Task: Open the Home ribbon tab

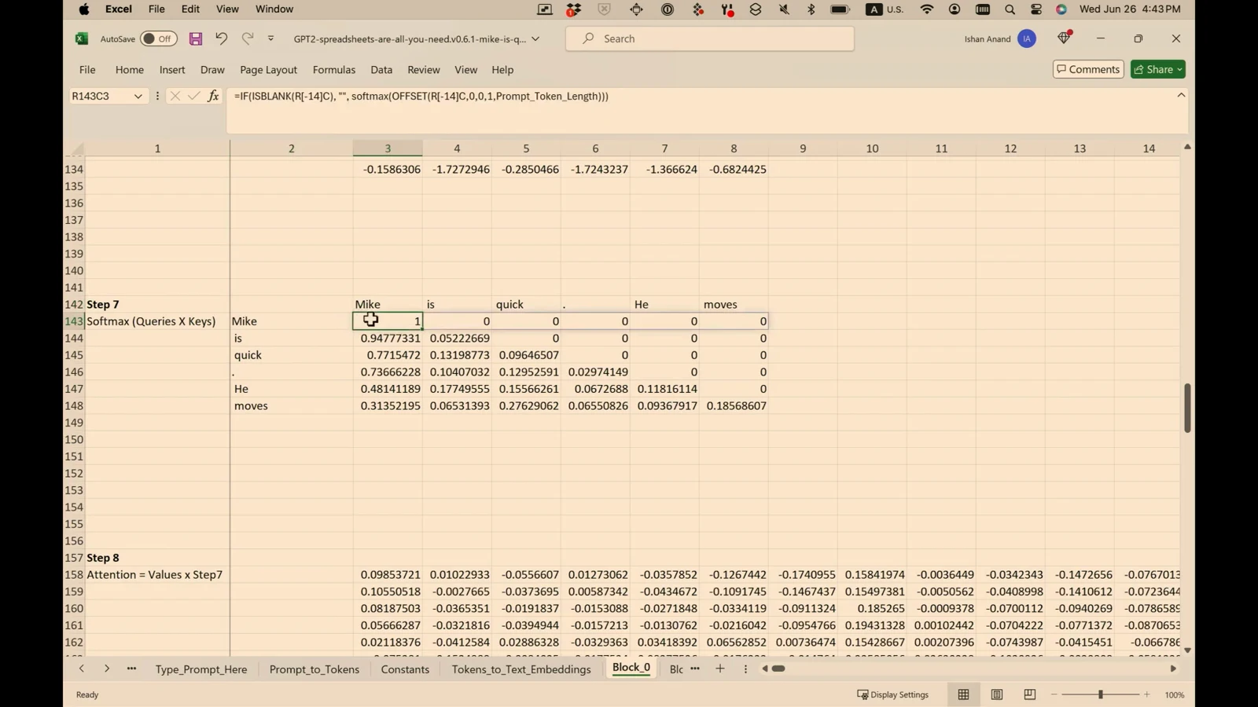Action: coord(130,70)
